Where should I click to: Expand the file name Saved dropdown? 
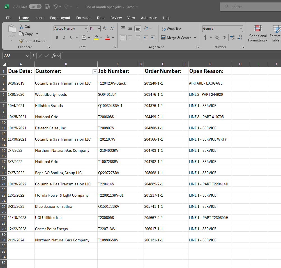[x=137, y=7]
